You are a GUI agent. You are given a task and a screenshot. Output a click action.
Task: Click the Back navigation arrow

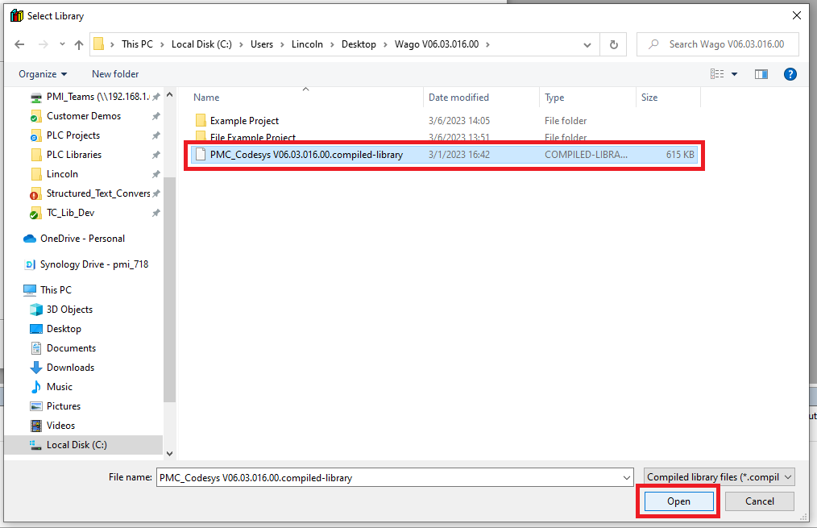(19, 44)
